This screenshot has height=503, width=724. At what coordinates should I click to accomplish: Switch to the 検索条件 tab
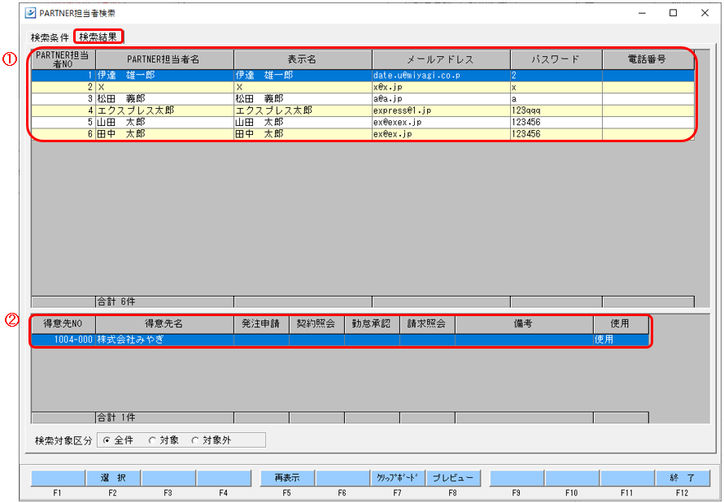coord(50,37)
